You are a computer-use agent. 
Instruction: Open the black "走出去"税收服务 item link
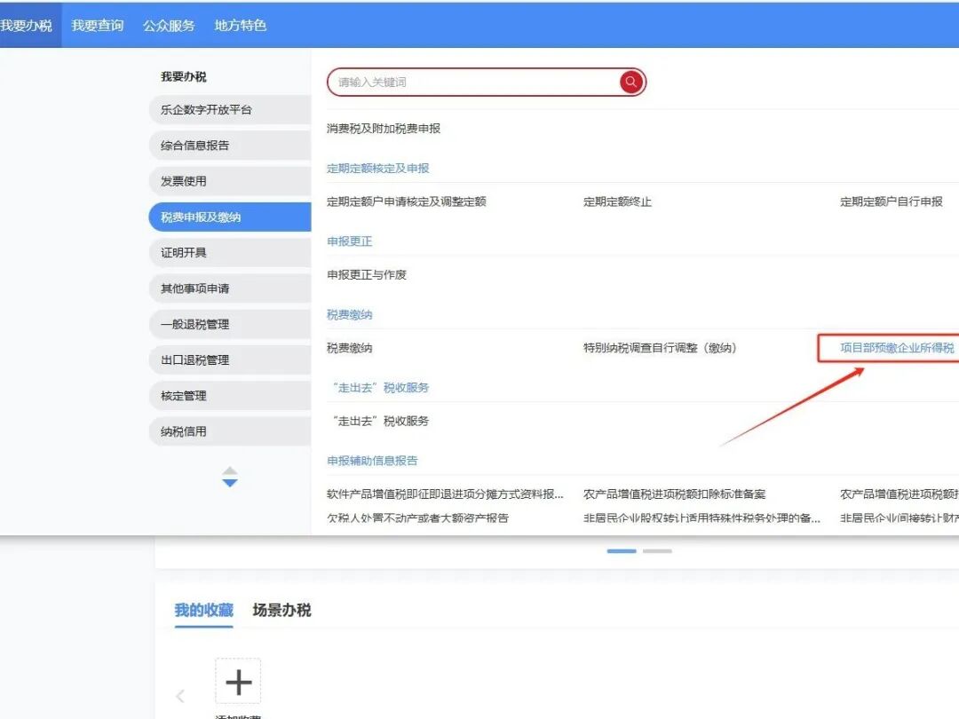click(380, 421)
